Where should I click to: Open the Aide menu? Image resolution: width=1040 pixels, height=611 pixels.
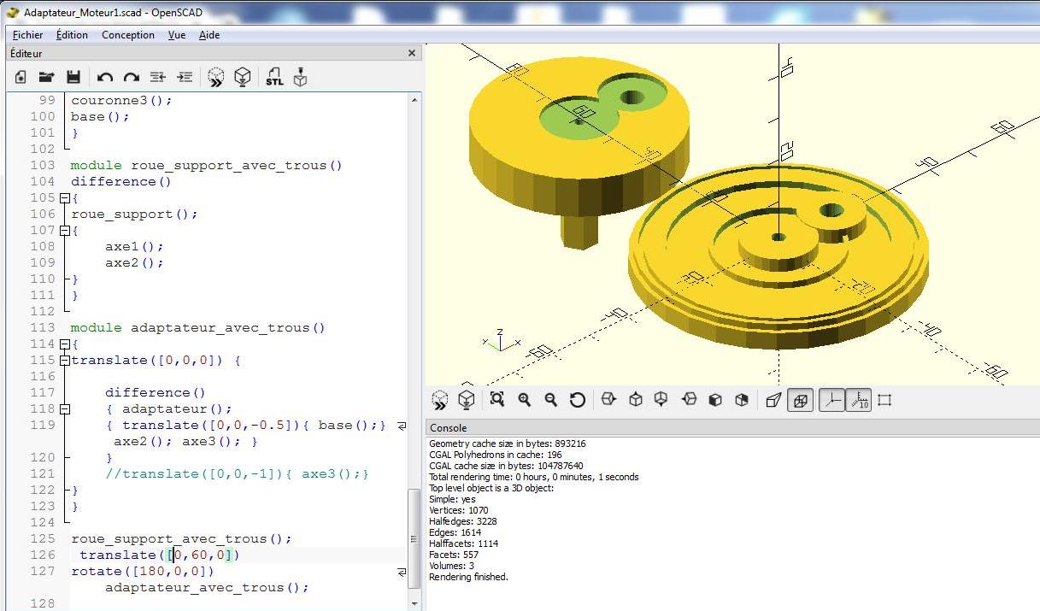(209, 35)
